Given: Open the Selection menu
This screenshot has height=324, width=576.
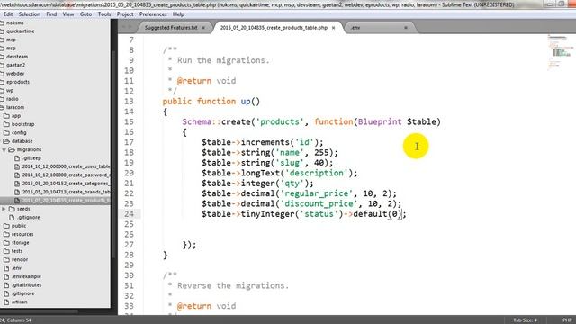Looking at the screenshot, I should click(x=30, y=14).
